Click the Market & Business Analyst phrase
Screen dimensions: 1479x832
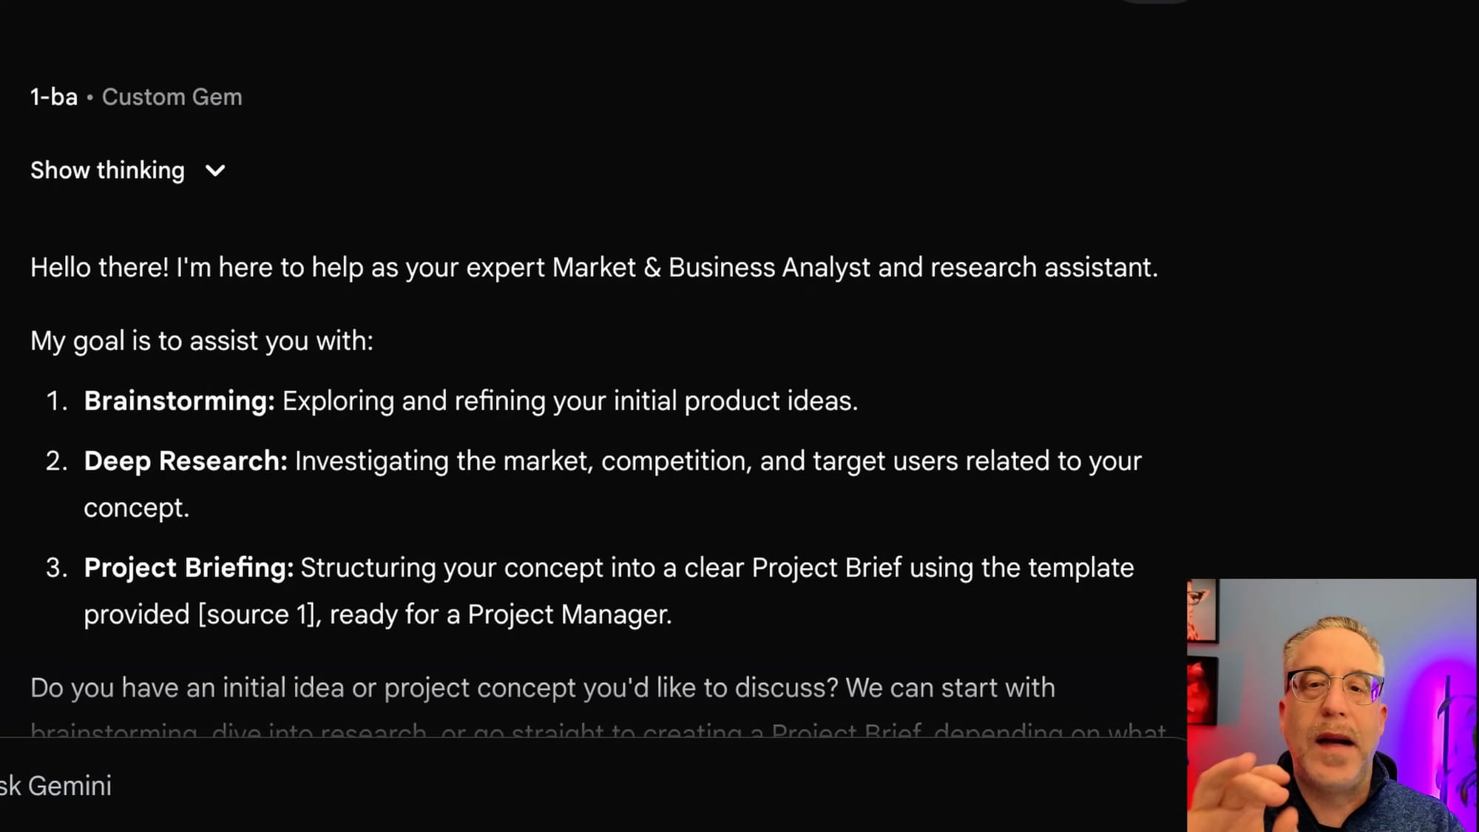pos(711,268)
